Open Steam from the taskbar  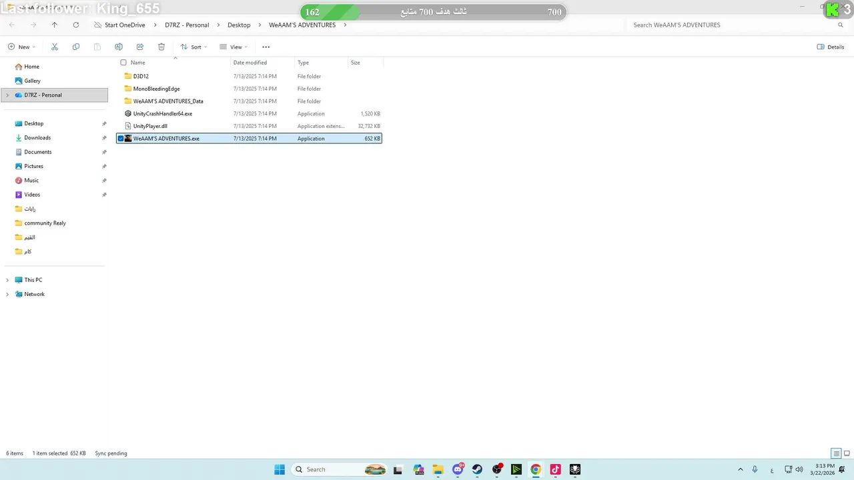tap(478, 469)
